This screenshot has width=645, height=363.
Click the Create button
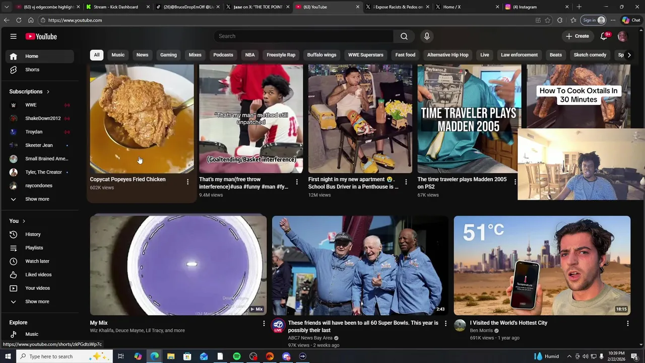tap(577, 36)
